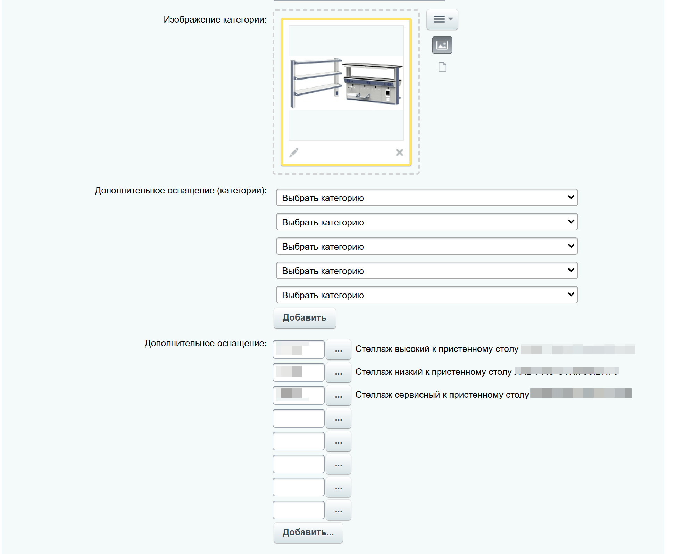Click browse '...' button for Стеллаж высокий row
The width and height of the screenshot is (674, 554).
(339, 349)
